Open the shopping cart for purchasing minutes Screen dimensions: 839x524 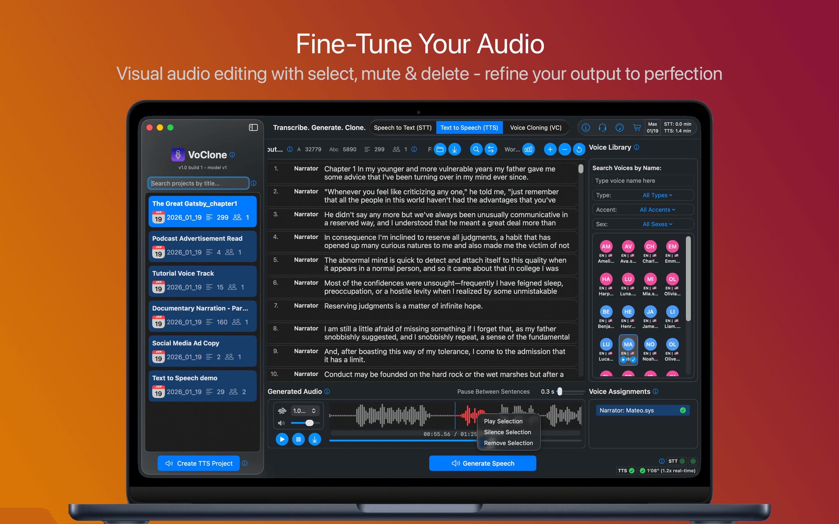pyautogui.click(x=637, y=128)
